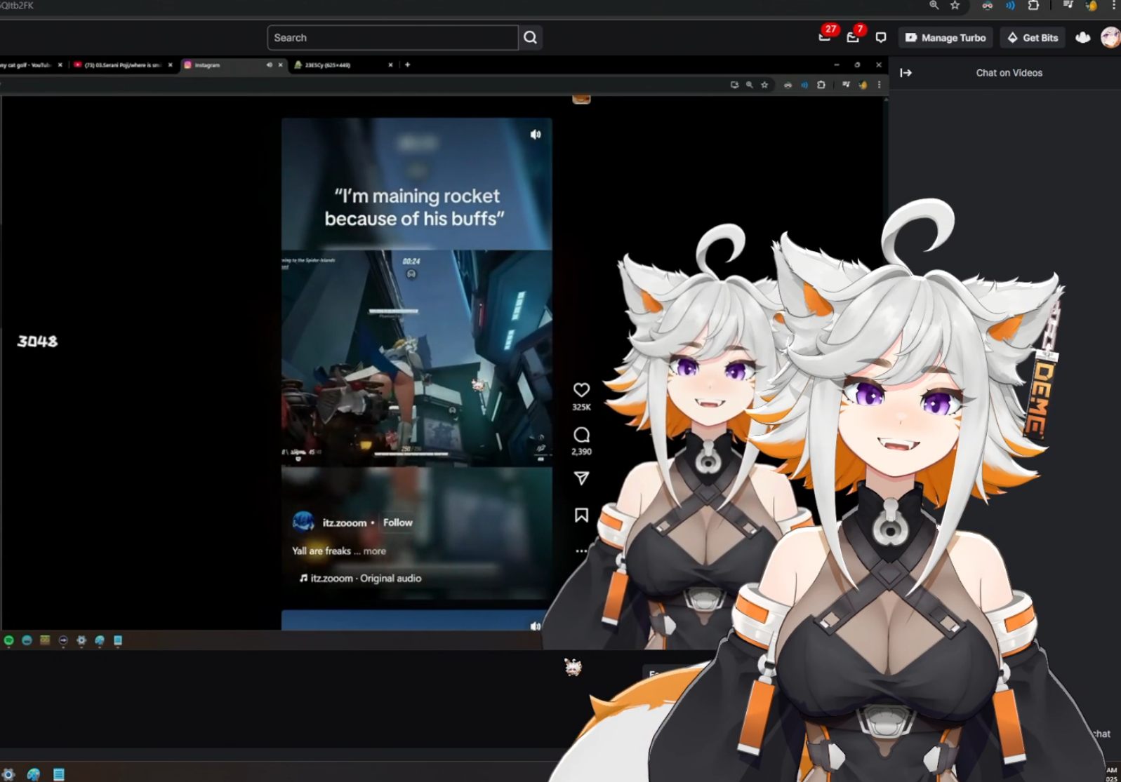Open the Whispers speech bubble icon
This screenshot has height=782, width=1121.
(881, 38)
